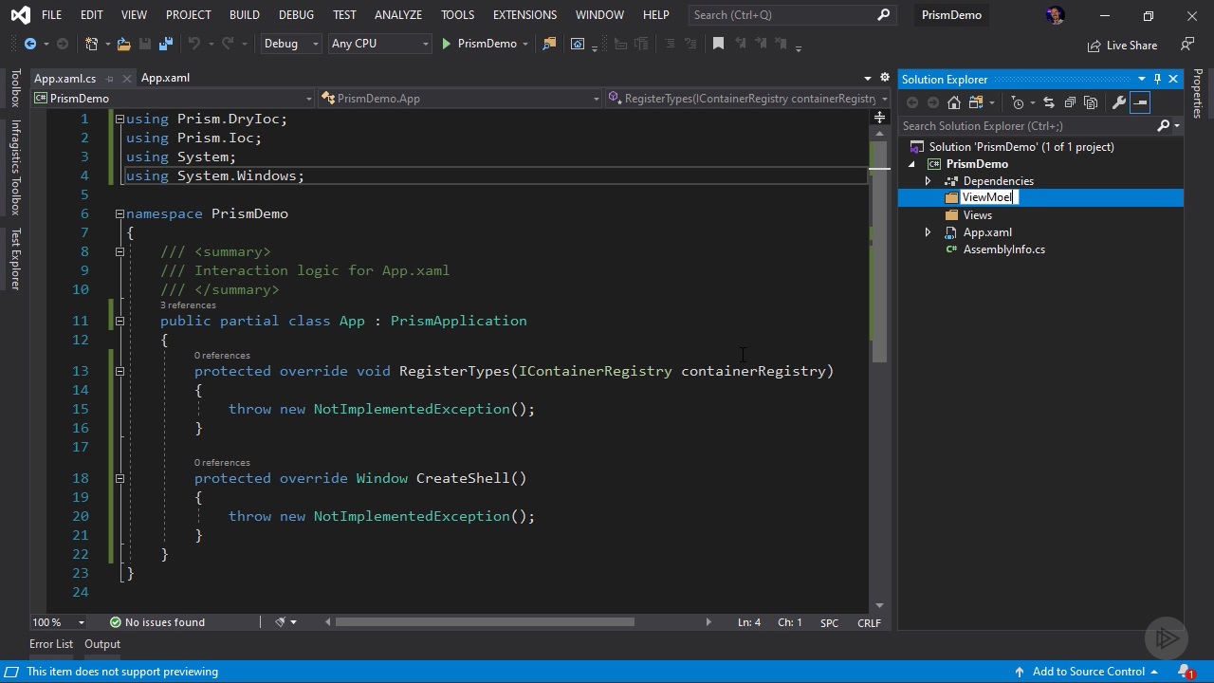Open the Debug configuration dropdown
The width and height of the screenshot is (1214, 683).
291,44
